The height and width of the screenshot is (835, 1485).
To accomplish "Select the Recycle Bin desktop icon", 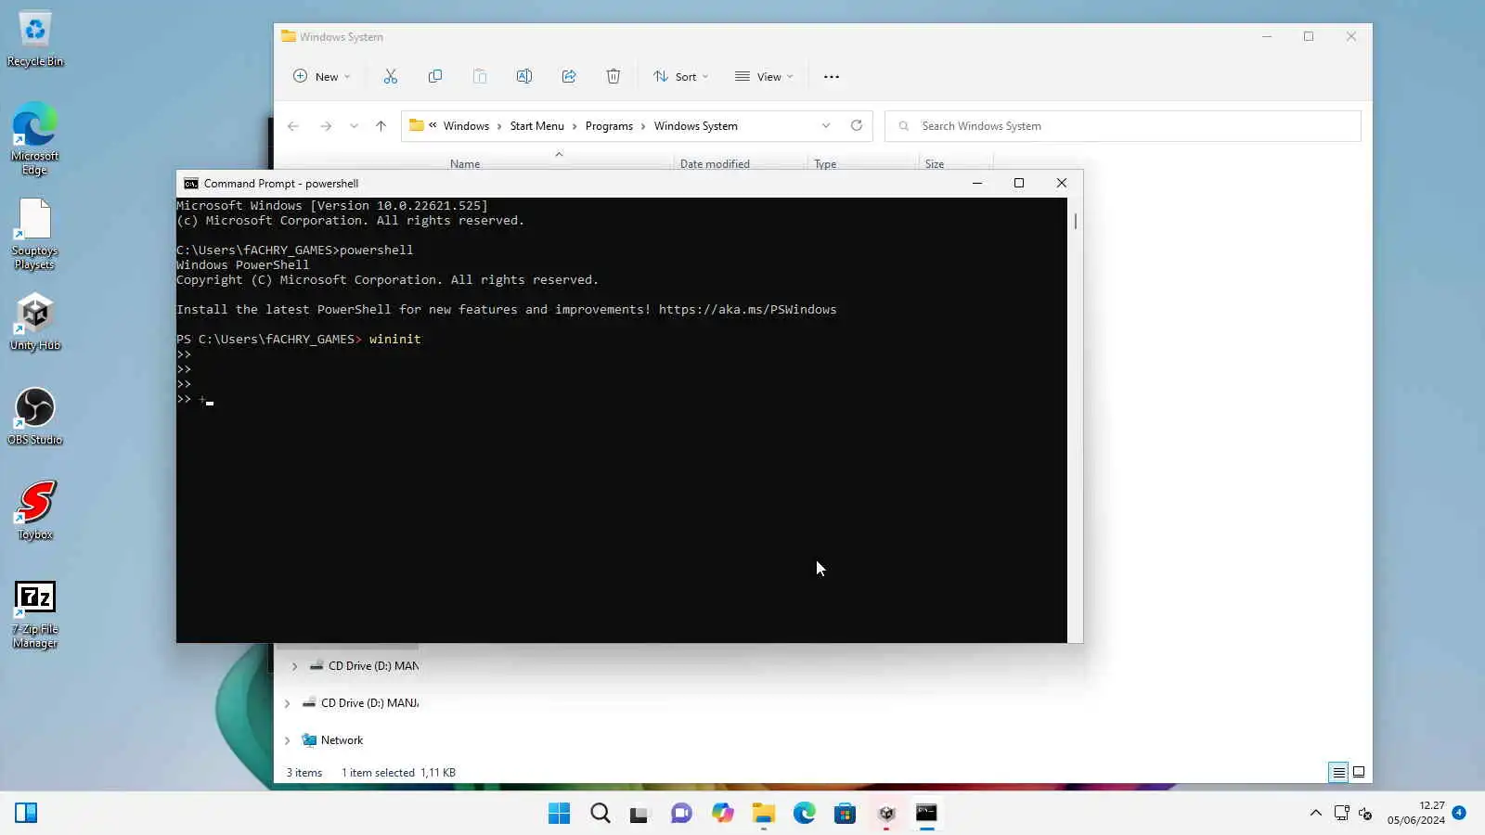I will pos(35,39).
